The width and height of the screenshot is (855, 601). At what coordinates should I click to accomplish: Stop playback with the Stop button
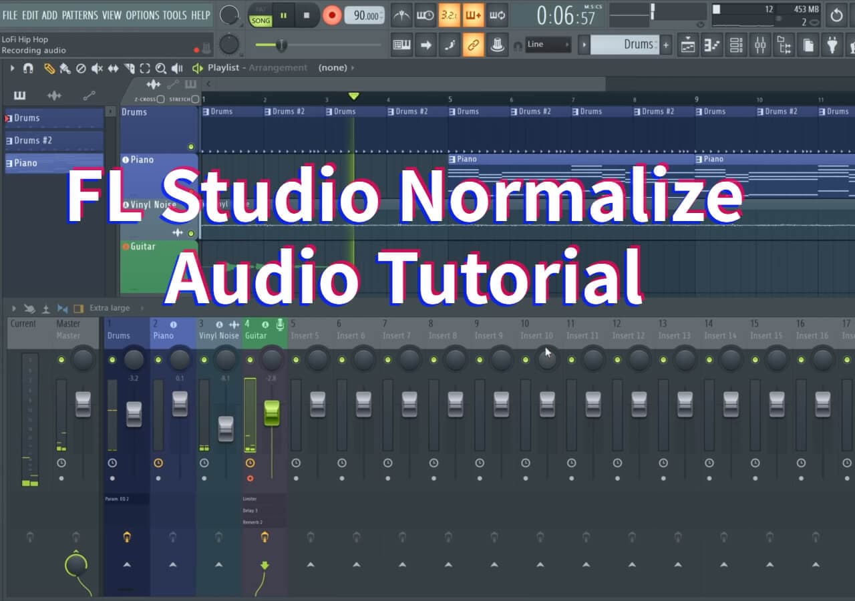tap(307, 15)
